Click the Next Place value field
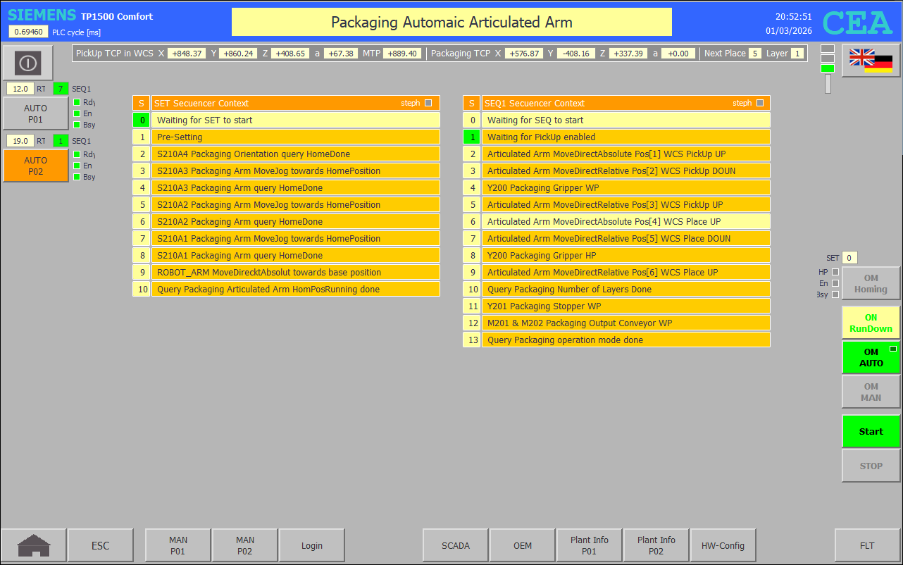Screen dimensions: 903x565 pyautogui.click(x=754, y=54)
